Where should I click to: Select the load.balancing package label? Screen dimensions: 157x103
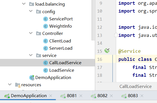tap(50, 4)
